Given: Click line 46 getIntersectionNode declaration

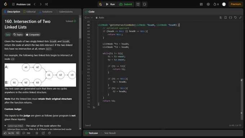Looking at the screenshot, I should 139,25.
